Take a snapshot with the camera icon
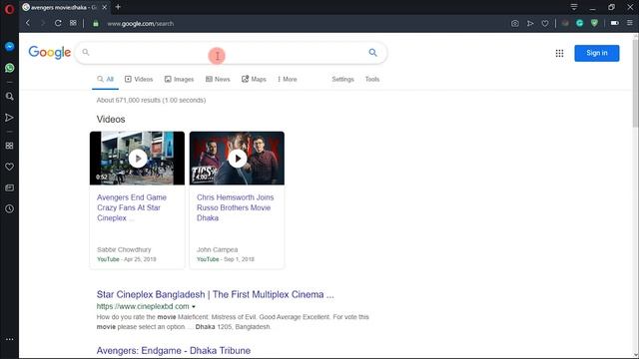 point(515,24)
